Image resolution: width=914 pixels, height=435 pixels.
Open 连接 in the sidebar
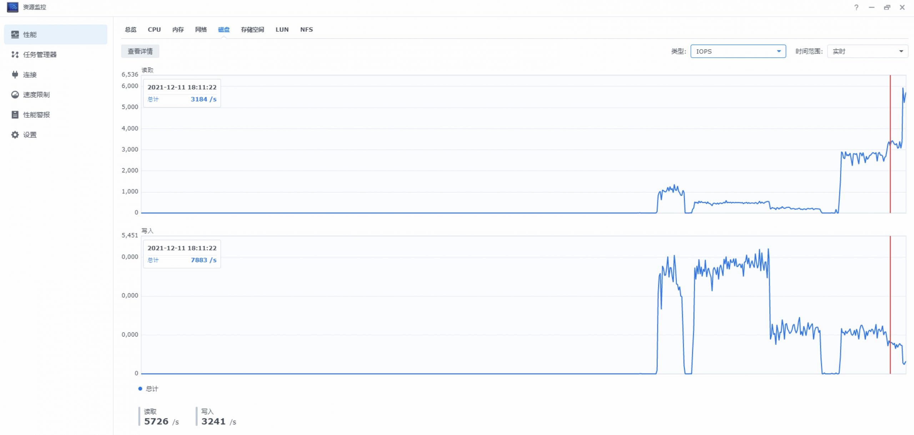(x=56, y=75)
